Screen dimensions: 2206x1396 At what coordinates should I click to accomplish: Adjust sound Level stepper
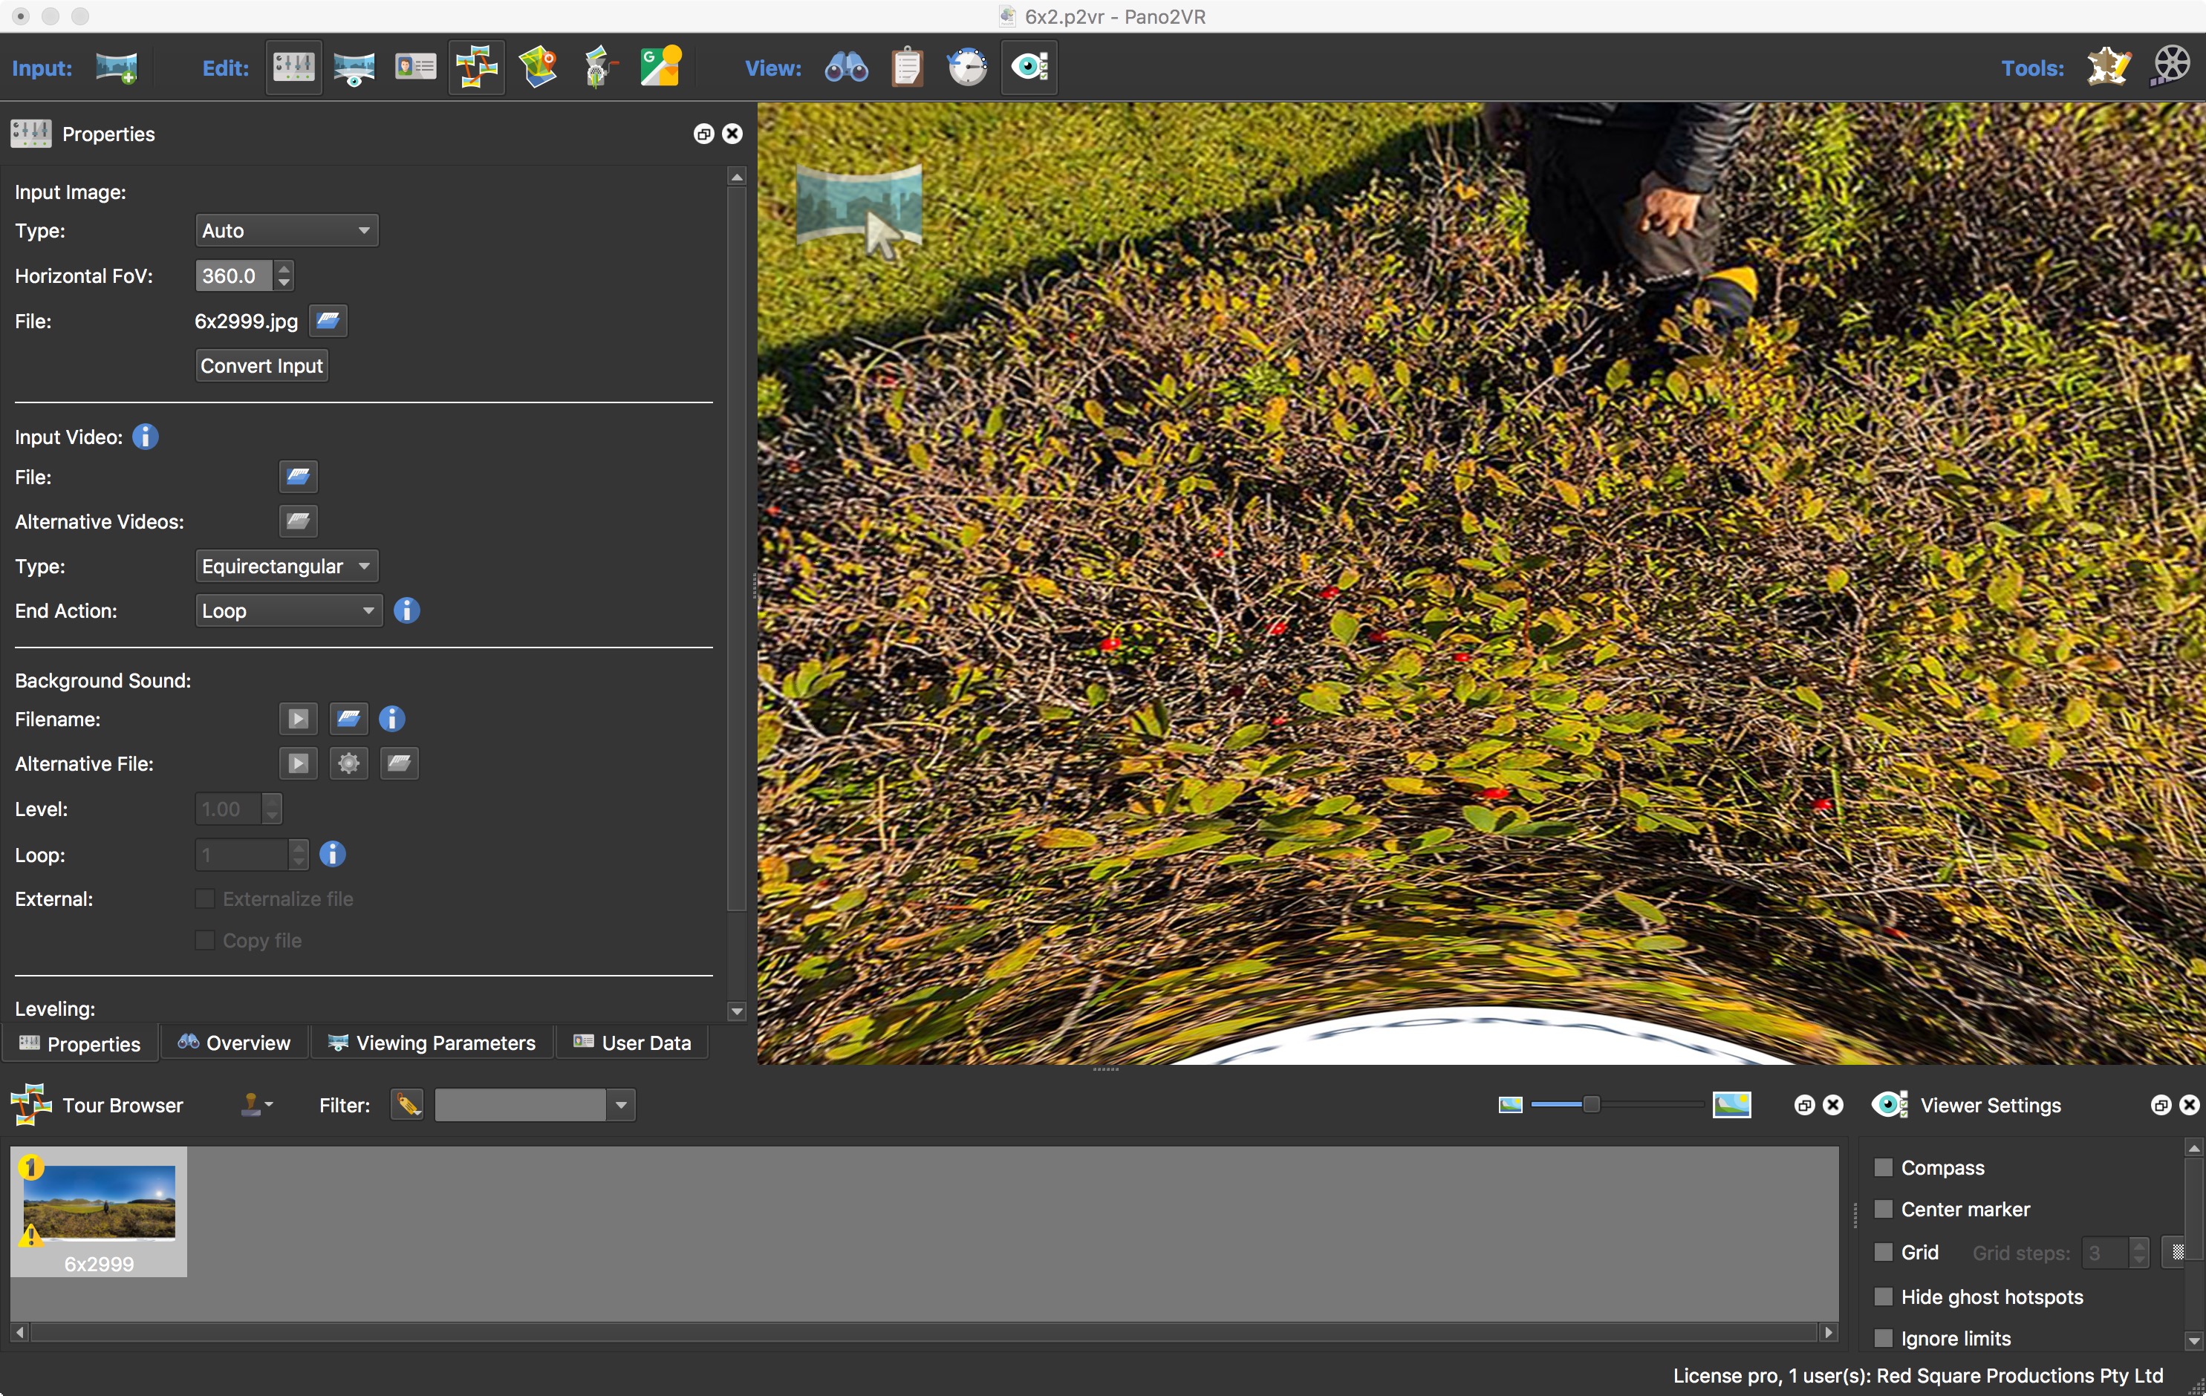271,809
